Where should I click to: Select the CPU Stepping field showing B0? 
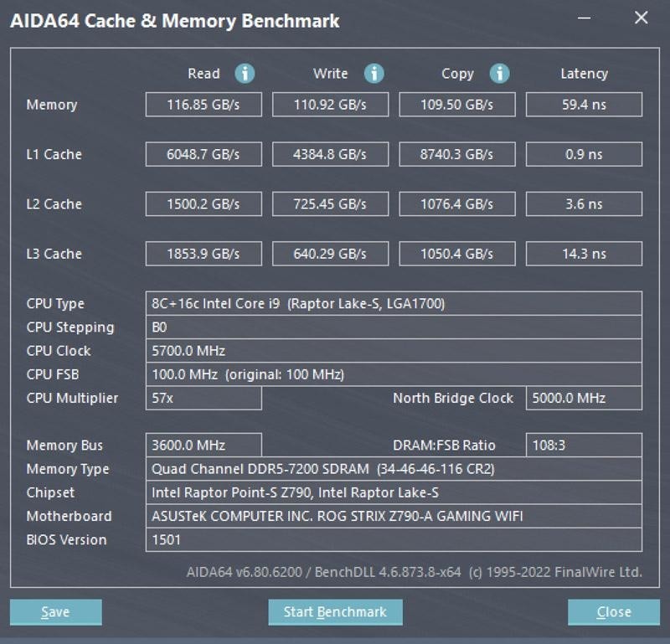[394, 327]
